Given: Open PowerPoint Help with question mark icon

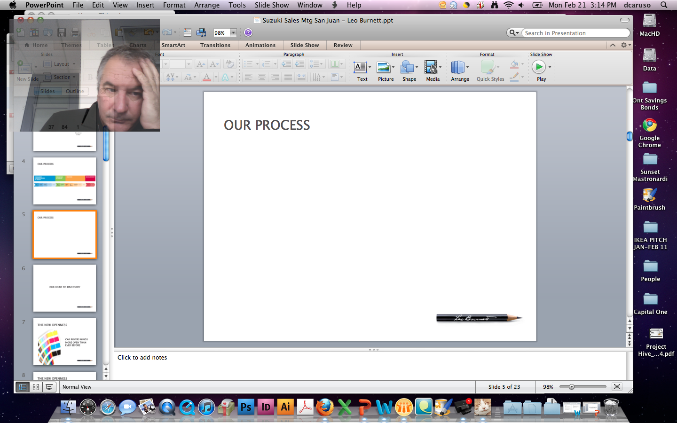Looking at the screenshot, I should point(248,32).
